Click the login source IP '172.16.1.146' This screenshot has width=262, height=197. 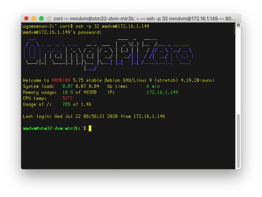(x=149, y=116)
